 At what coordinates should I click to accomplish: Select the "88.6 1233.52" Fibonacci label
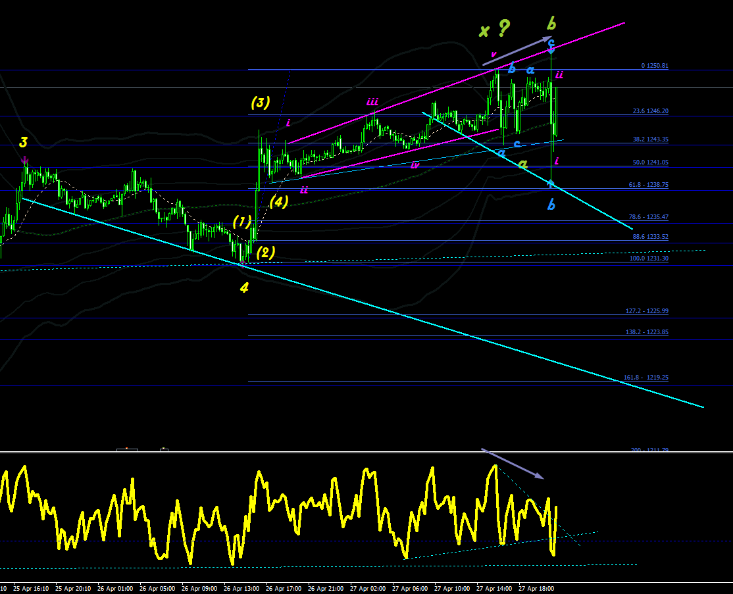coord(651,237)
